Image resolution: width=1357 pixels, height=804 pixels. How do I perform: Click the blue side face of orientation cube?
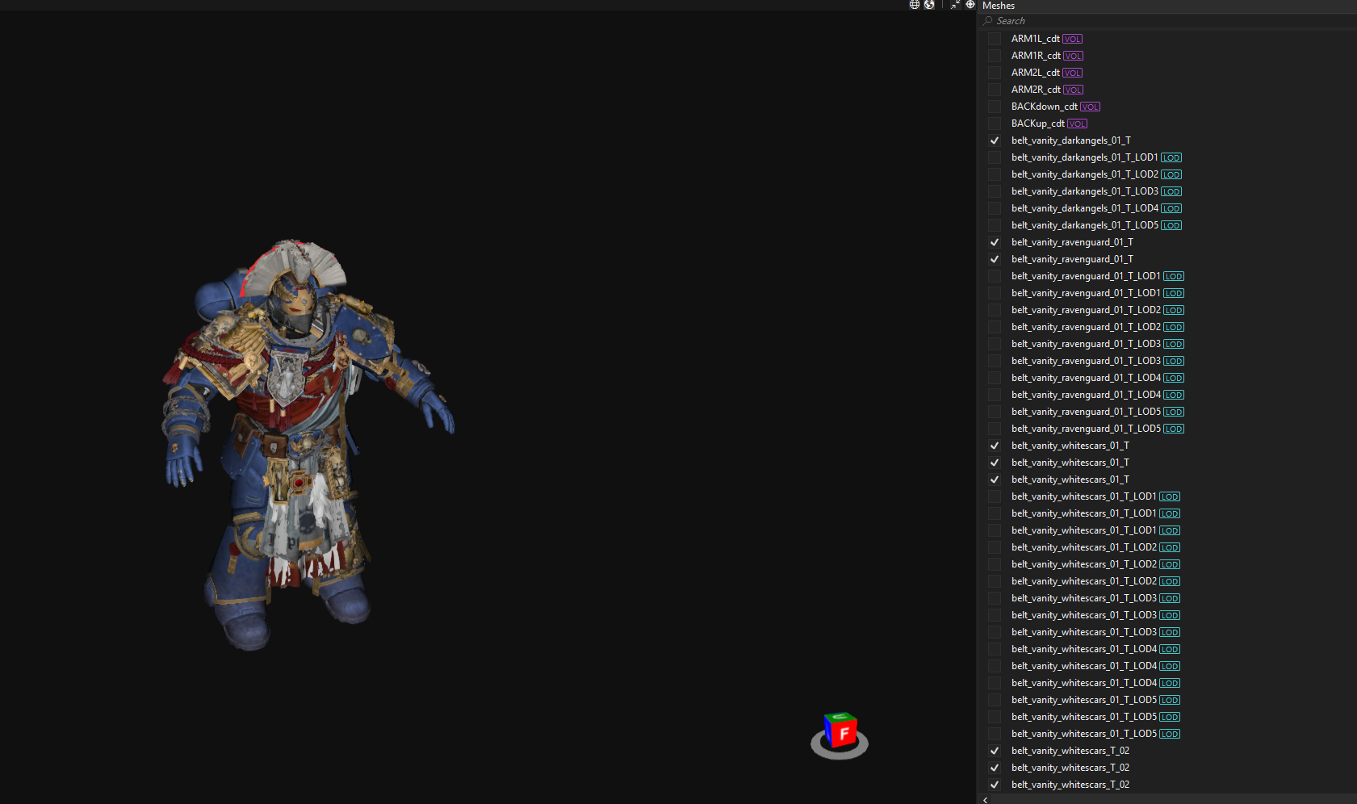pyautogui.click(x=829, y=731)
